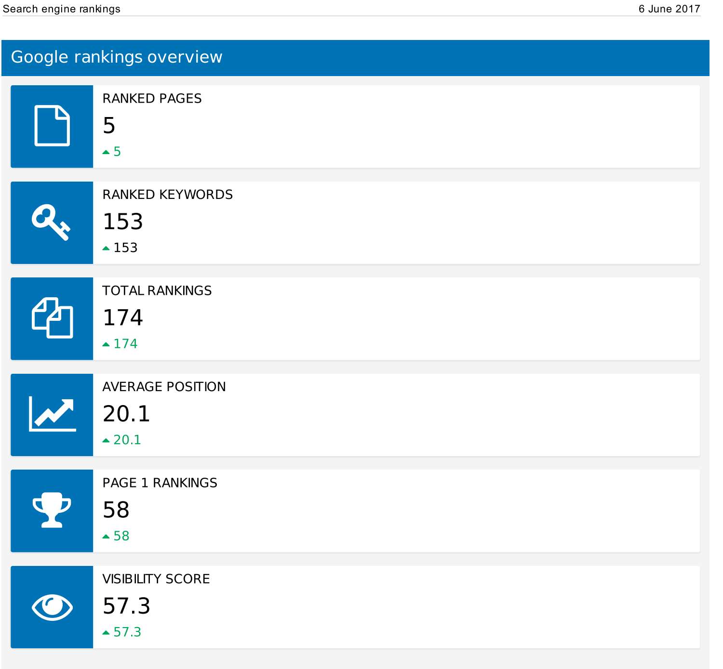Viewport: 723px width, 669px height.
Task: Select the Ranked Keywords key icon
Action: [52, 223]
